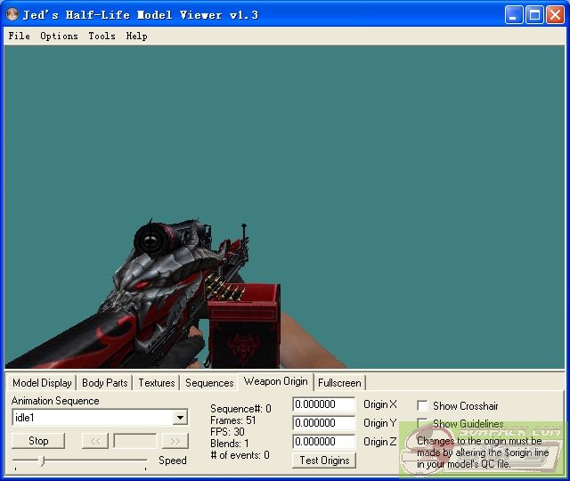The height and width of the screenshot is (481, 570).
Task: Enable the Show Crosshair checkbox
Action: (x=422, y=405)
